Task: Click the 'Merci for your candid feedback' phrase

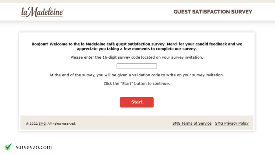Action: pos(197,44)
